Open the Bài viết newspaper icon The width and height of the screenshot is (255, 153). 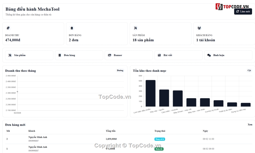(159, 55)
